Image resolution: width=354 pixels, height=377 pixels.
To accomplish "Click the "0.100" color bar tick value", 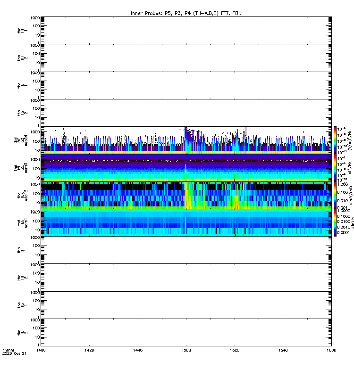I will click(343, 192).
